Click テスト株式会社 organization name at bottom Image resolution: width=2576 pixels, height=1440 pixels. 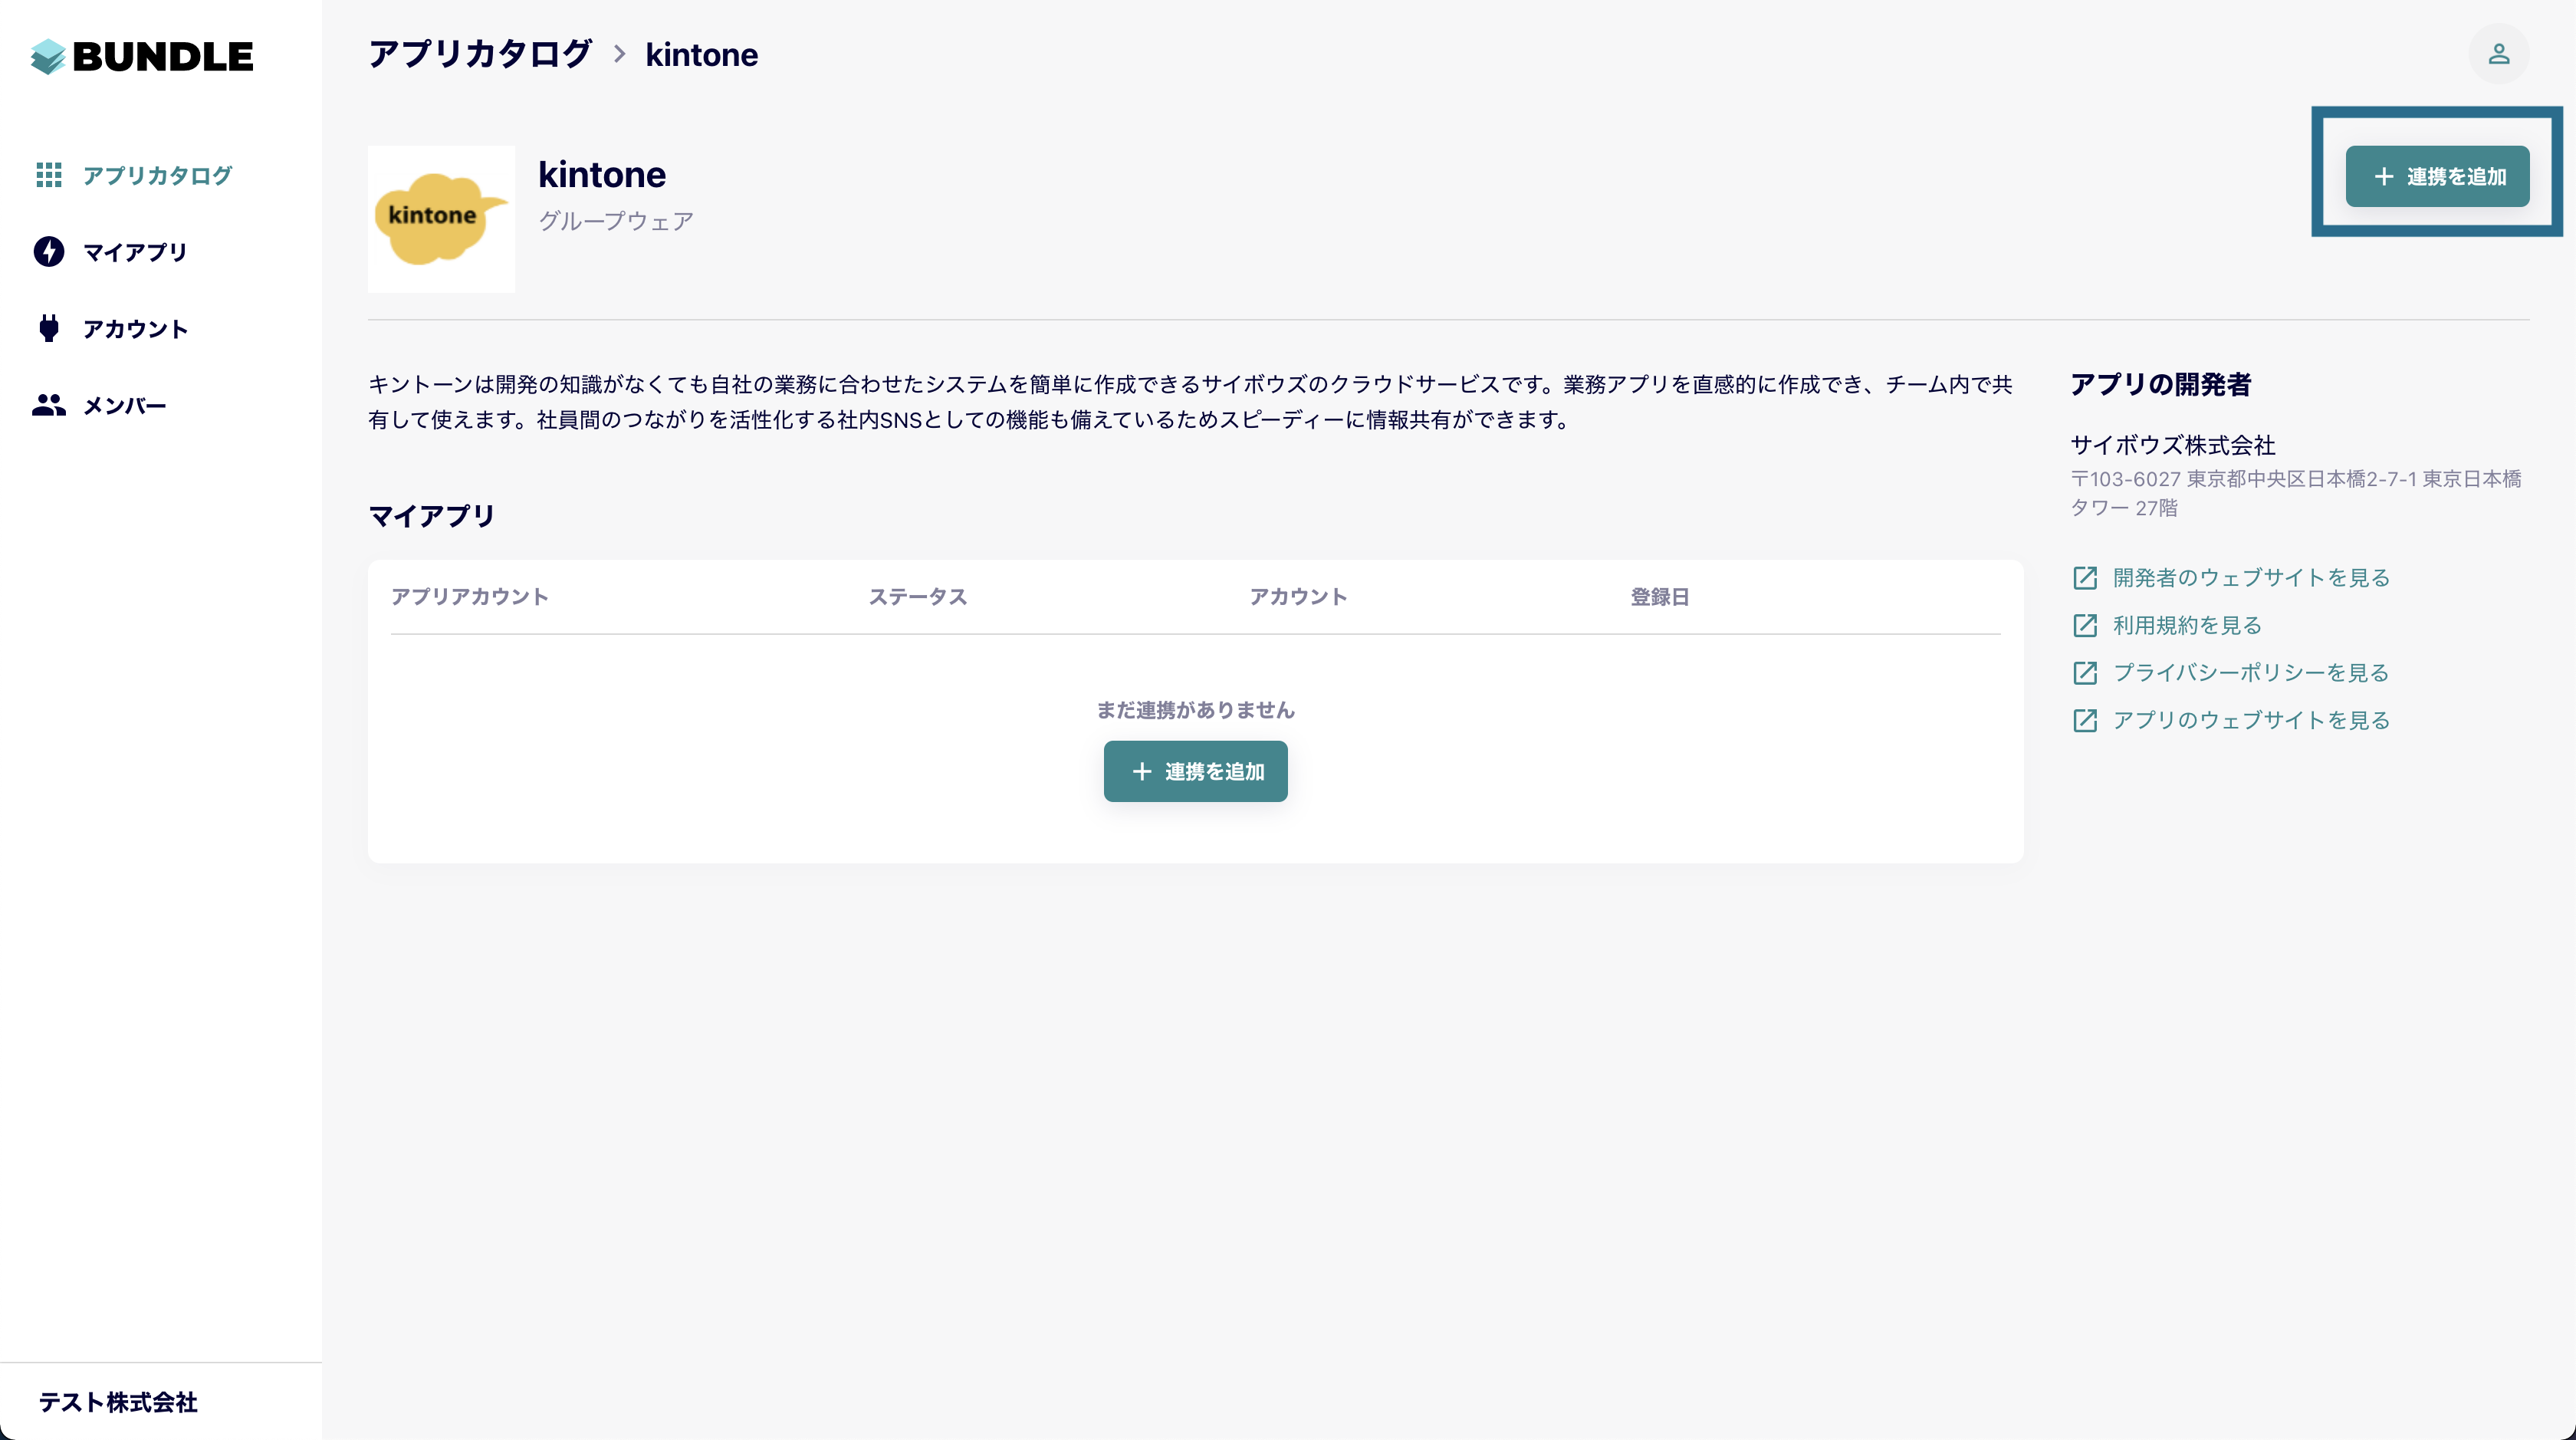118,1402
